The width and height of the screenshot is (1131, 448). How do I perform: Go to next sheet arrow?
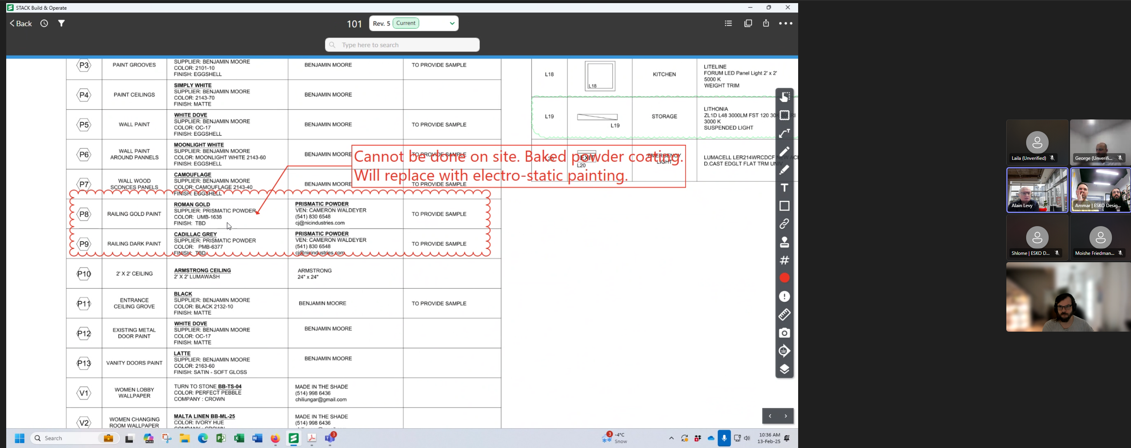pos(785,416)
